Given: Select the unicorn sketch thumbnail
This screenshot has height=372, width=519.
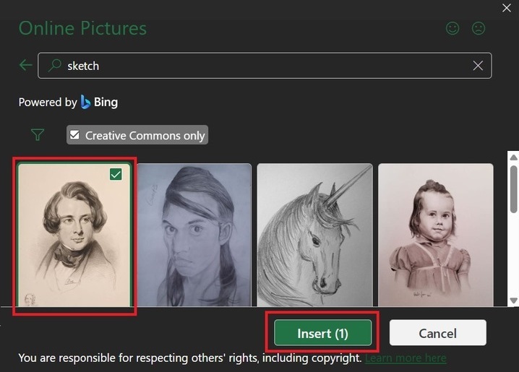Looking at the screenshot, I should tap(314, 235).
